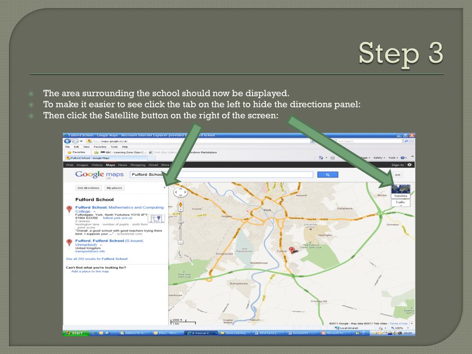472x354 pixels.
Task: Click the Favorites star button
Action: click(76, 152)
